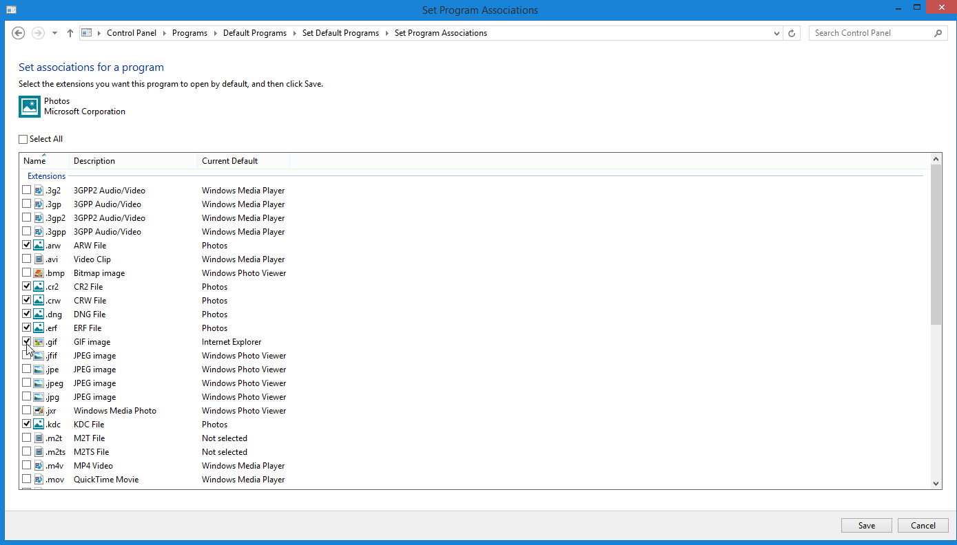Click the .dng file icon
Image resolution: width=957 pixels, height=545 pixels.
point(39,314)
